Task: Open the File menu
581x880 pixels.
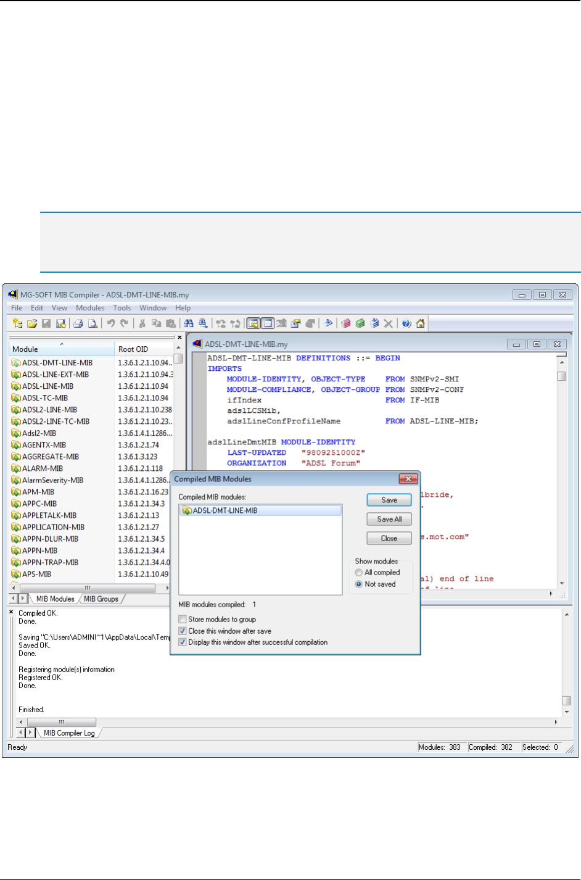Action: pos(17,308)
